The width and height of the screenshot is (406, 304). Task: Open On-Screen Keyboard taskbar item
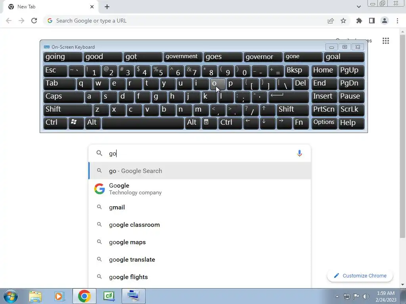click(x=134, y=296)
